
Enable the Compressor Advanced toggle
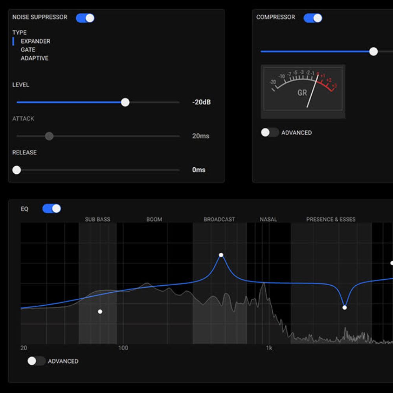tap(270, 132)
